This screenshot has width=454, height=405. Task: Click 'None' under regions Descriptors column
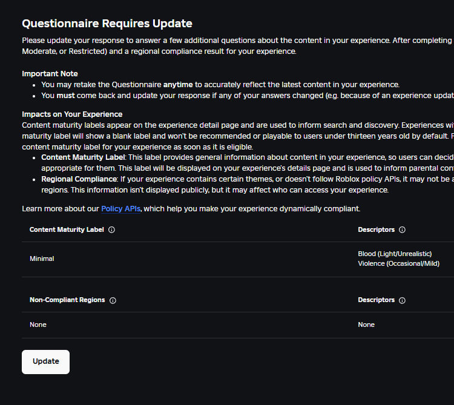(x=366, y=324)
